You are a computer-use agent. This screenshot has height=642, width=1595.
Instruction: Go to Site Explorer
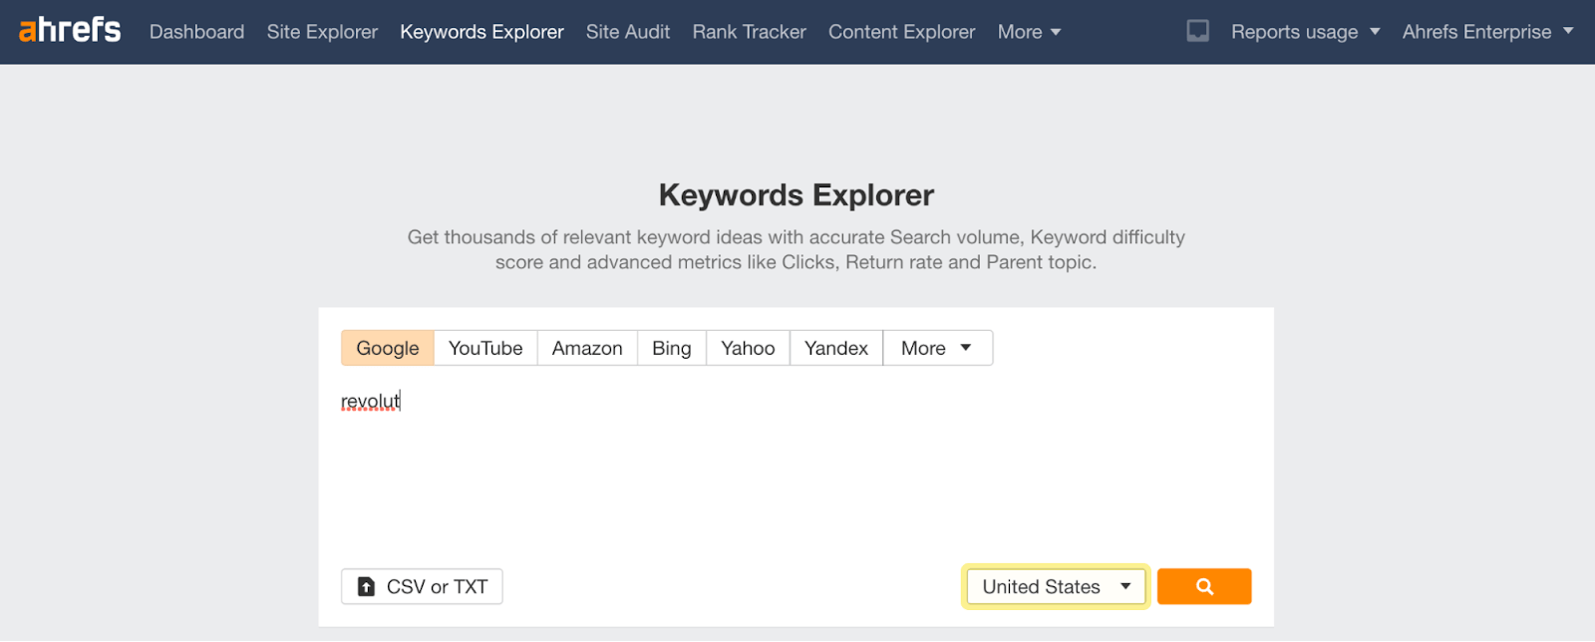tap(322, 32)
